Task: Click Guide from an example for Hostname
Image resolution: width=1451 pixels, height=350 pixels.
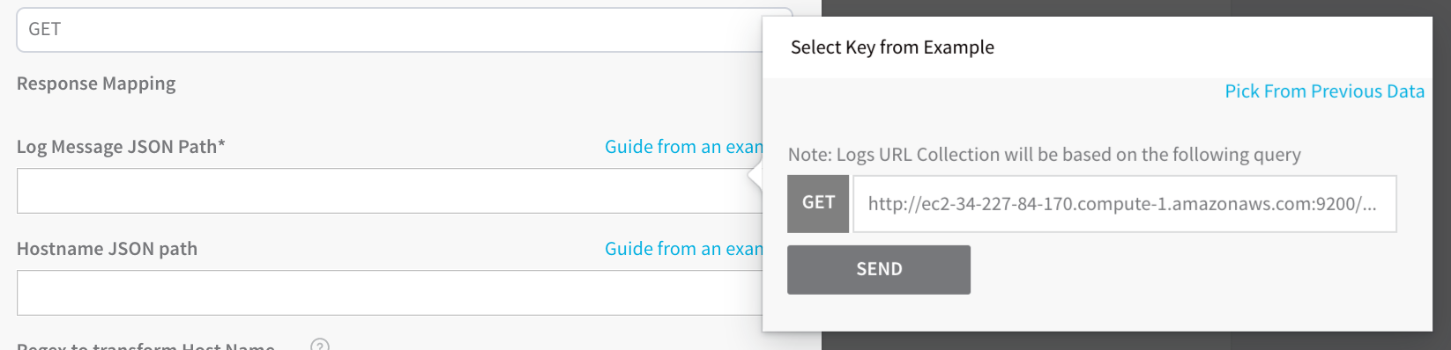Action: (x=683, y=249)
